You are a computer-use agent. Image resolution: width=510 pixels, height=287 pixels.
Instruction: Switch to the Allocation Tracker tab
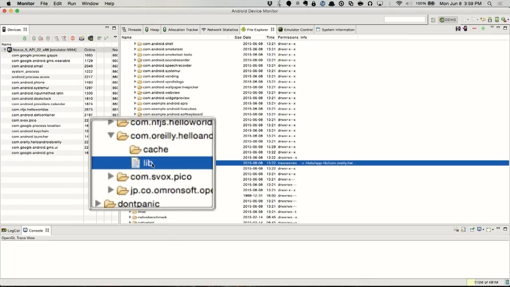tap(180, 29)
